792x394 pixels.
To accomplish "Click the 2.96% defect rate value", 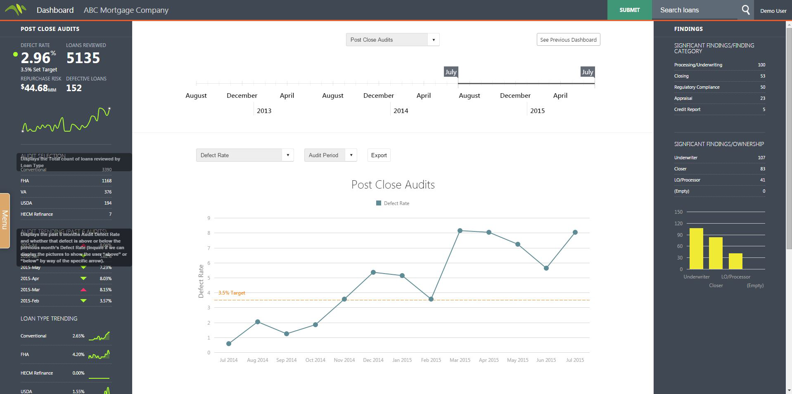I will pyautogui.click(x=38, y=58).
